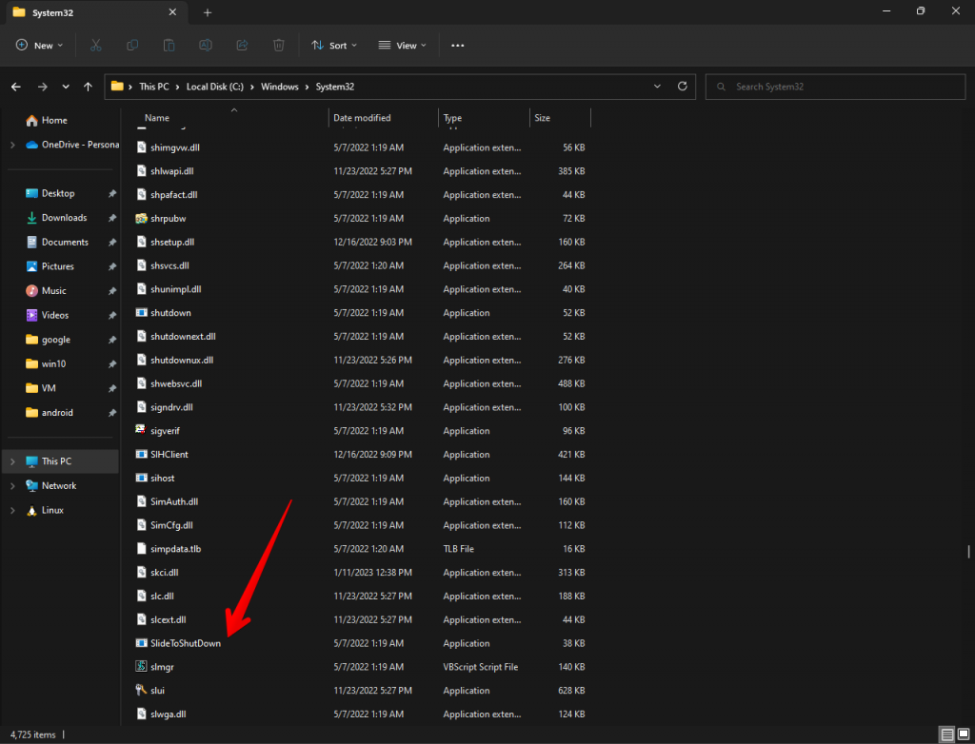Expand the This PC tree node
975x744 pixels.
click(12, 461)
